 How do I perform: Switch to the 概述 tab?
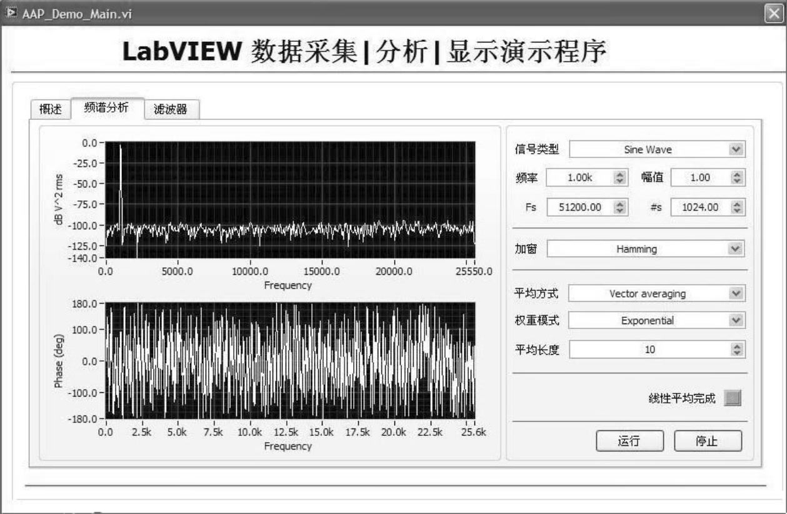click(51, 111)
